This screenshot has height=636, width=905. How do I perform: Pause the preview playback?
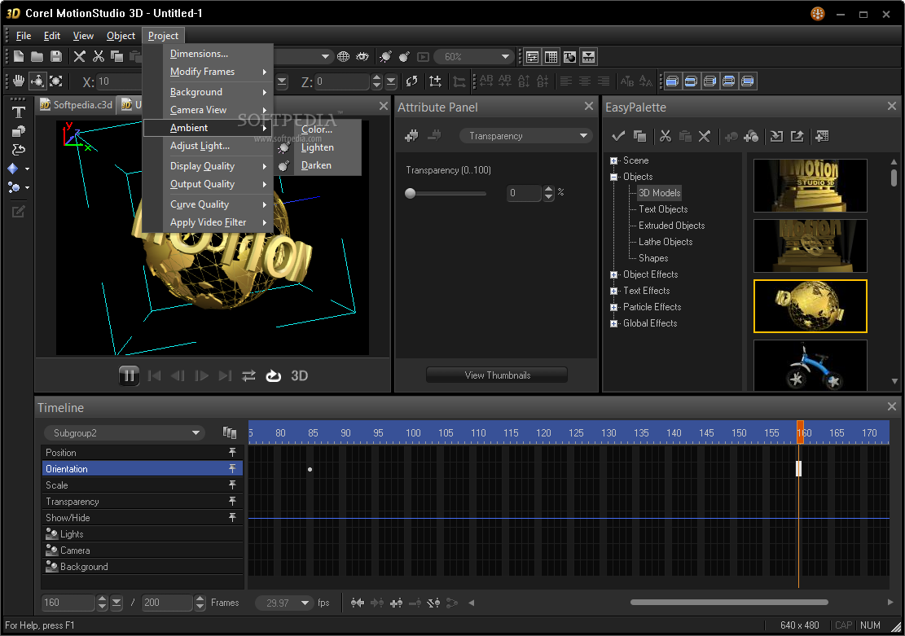(x=130, y=375)
